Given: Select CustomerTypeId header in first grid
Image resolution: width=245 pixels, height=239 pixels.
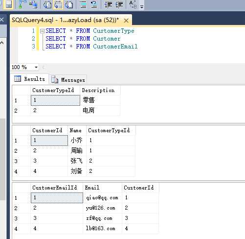Looking at the screenshot, I should 55,90.
